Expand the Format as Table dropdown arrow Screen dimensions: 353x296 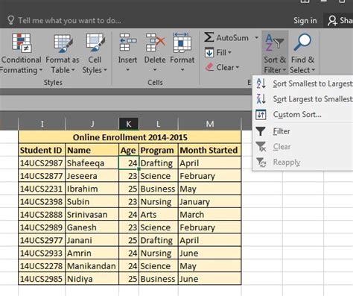pos(73,70)
